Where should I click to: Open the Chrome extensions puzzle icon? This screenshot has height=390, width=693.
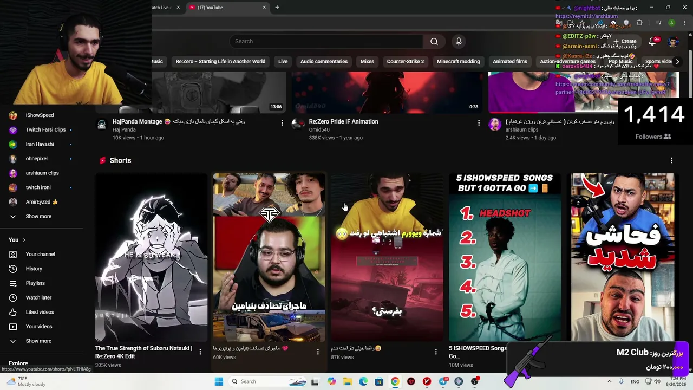(639, 23)
